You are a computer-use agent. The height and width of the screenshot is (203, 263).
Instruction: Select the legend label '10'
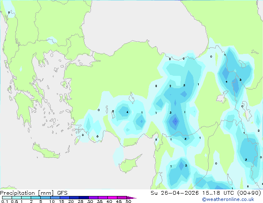pyautogui.click(x=52, y=201)
